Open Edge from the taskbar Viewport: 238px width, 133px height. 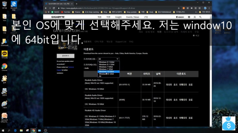point(15,131)
